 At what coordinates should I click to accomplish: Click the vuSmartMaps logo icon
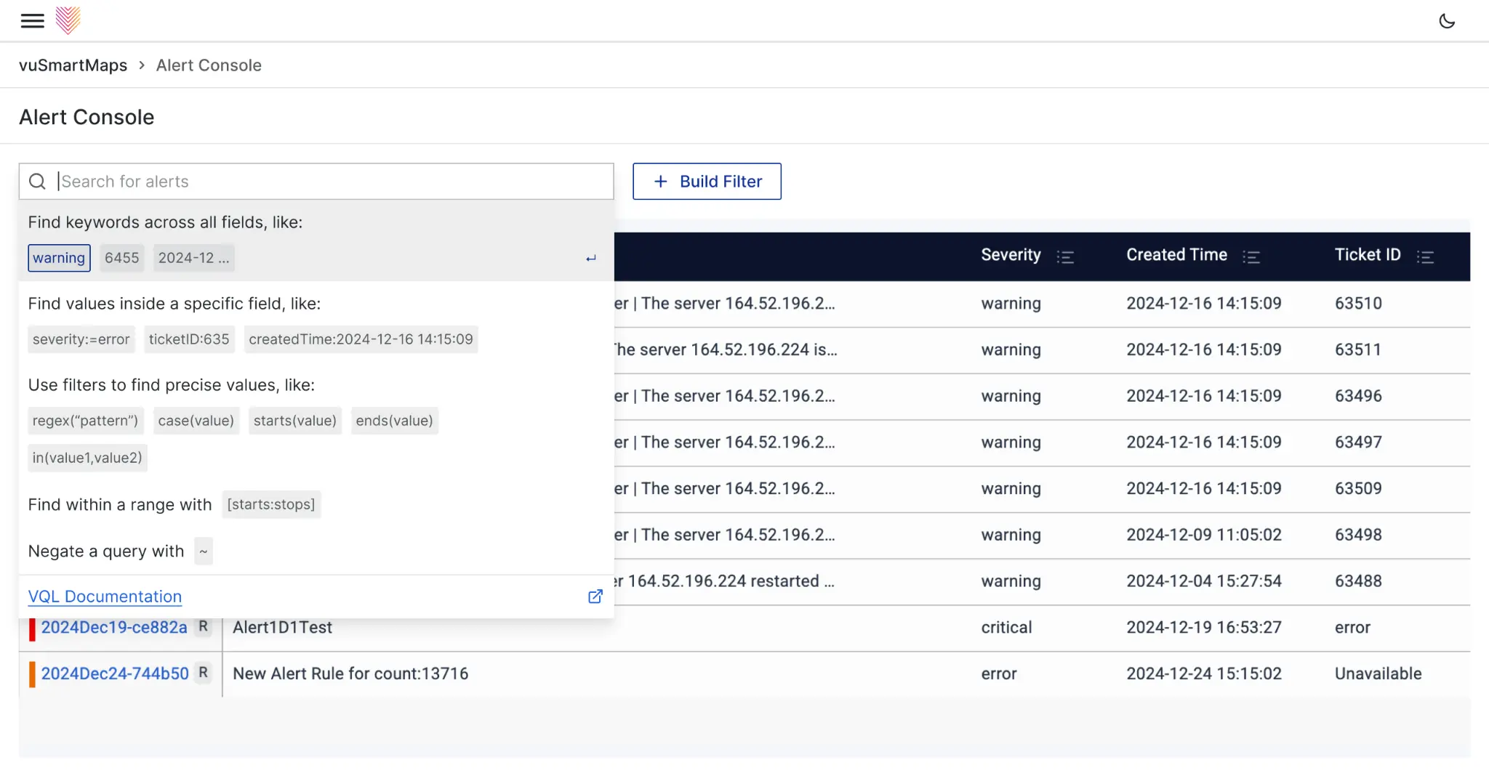(68, 20)
